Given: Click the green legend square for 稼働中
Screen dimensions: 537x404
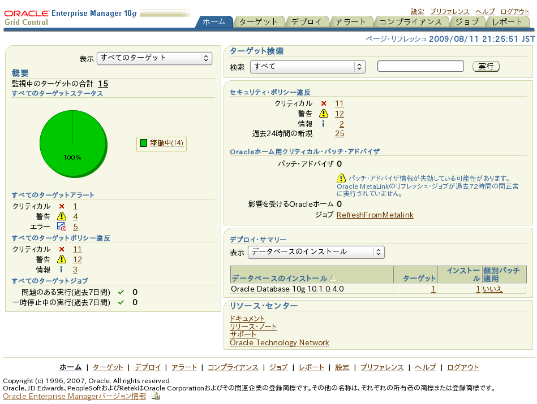Looking at the screenshot, I should 144,143.
